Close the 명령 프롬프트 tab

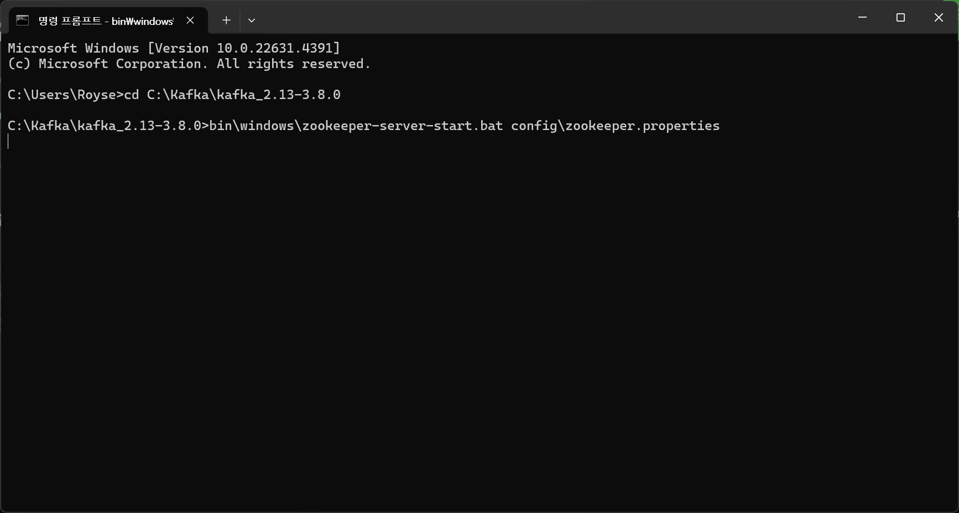tap(190, 20)
